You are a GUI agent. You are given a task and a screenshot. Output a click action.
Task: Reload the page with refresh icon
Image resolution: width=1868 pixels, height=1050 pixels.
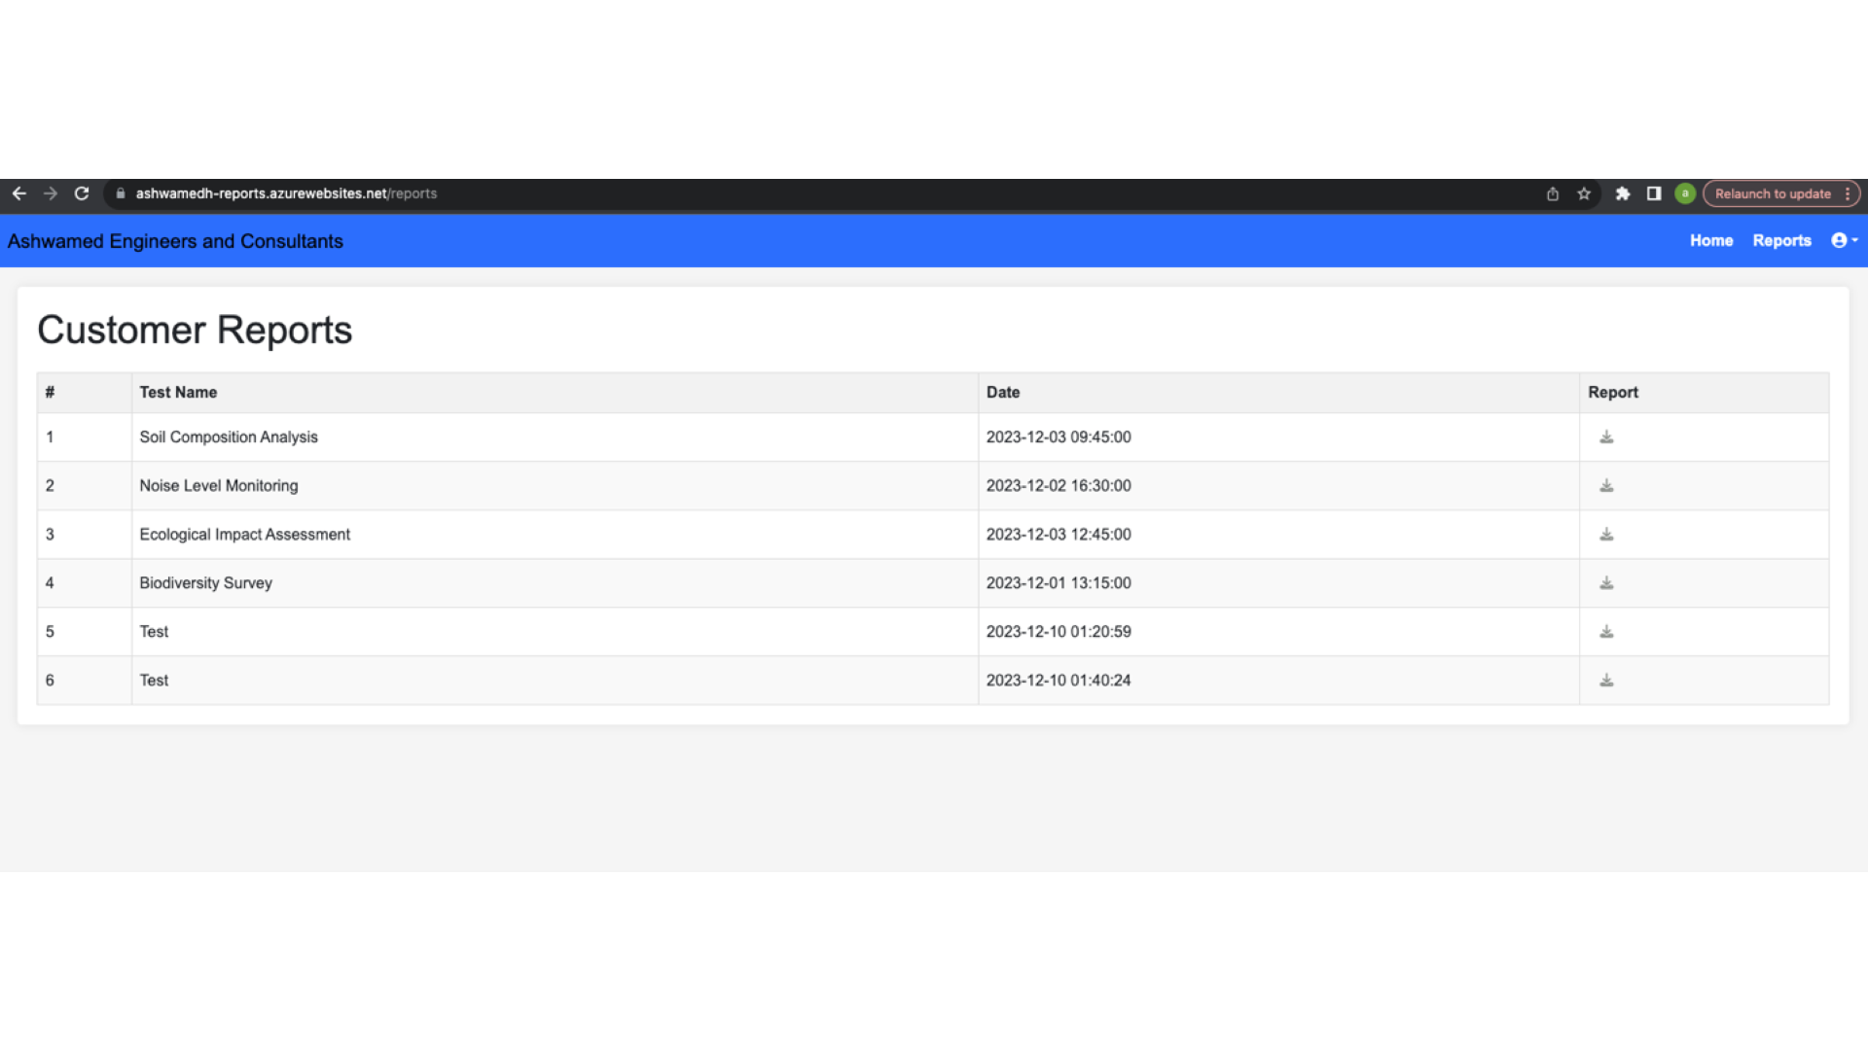coord(82,193)
